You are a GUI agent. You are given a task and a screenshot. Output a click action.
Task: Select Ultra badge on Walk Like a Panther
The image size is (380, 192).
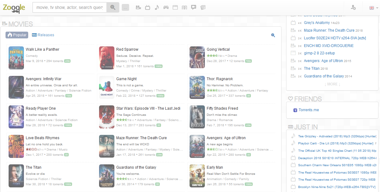67,61
